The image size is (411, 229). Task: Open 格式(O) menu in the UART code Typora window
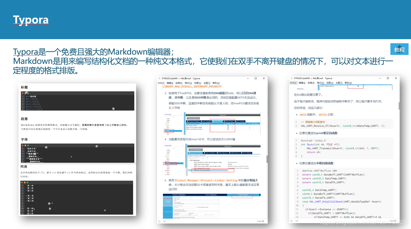321,83
